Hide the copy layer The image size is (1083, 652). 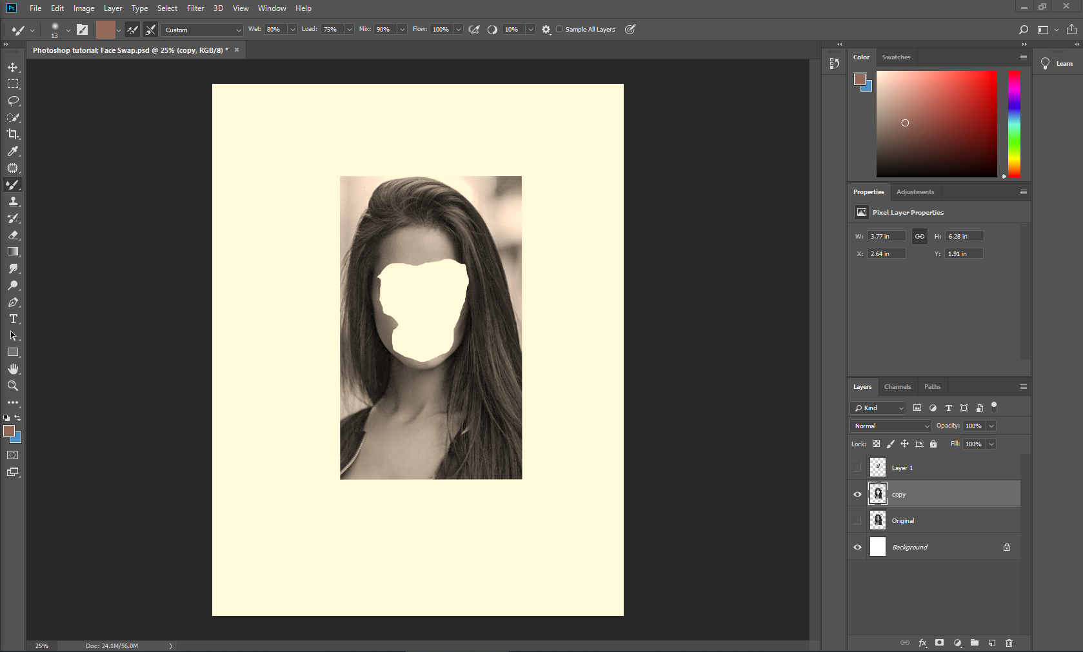857,495
